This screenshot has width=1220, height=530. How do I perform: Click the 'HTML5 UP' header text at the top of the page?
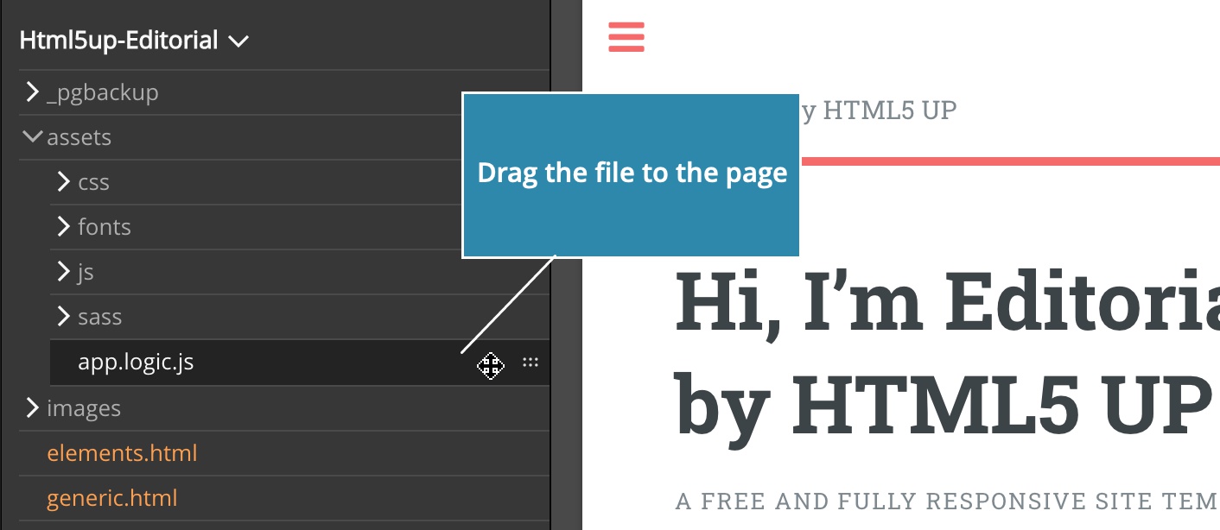(889, 110)
